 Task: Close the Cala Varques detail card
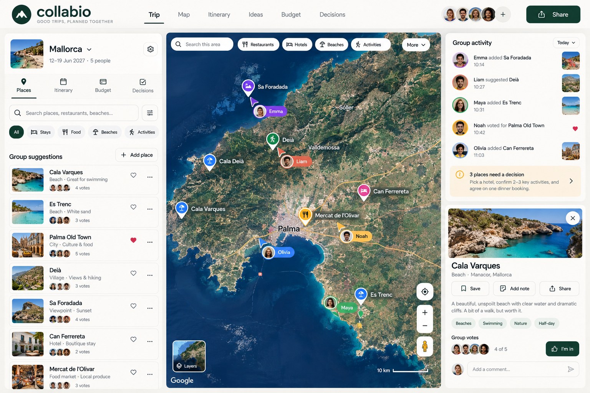click(573, 218)
